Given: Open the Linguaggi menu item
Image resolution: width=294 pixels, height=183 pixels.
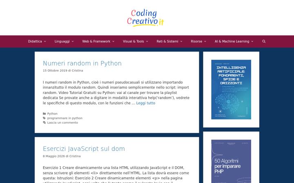Looking at the screenshot, I should point(62,41).
